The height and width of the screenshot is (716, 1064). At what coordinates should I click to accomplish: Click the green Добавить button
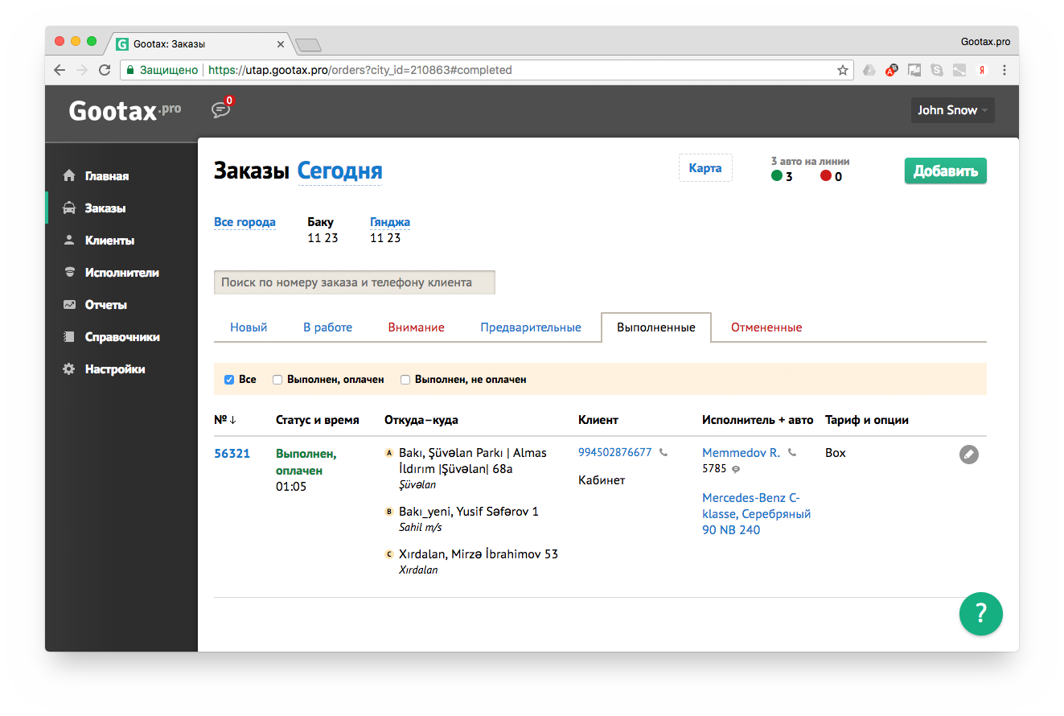click(x=946, y=171)
